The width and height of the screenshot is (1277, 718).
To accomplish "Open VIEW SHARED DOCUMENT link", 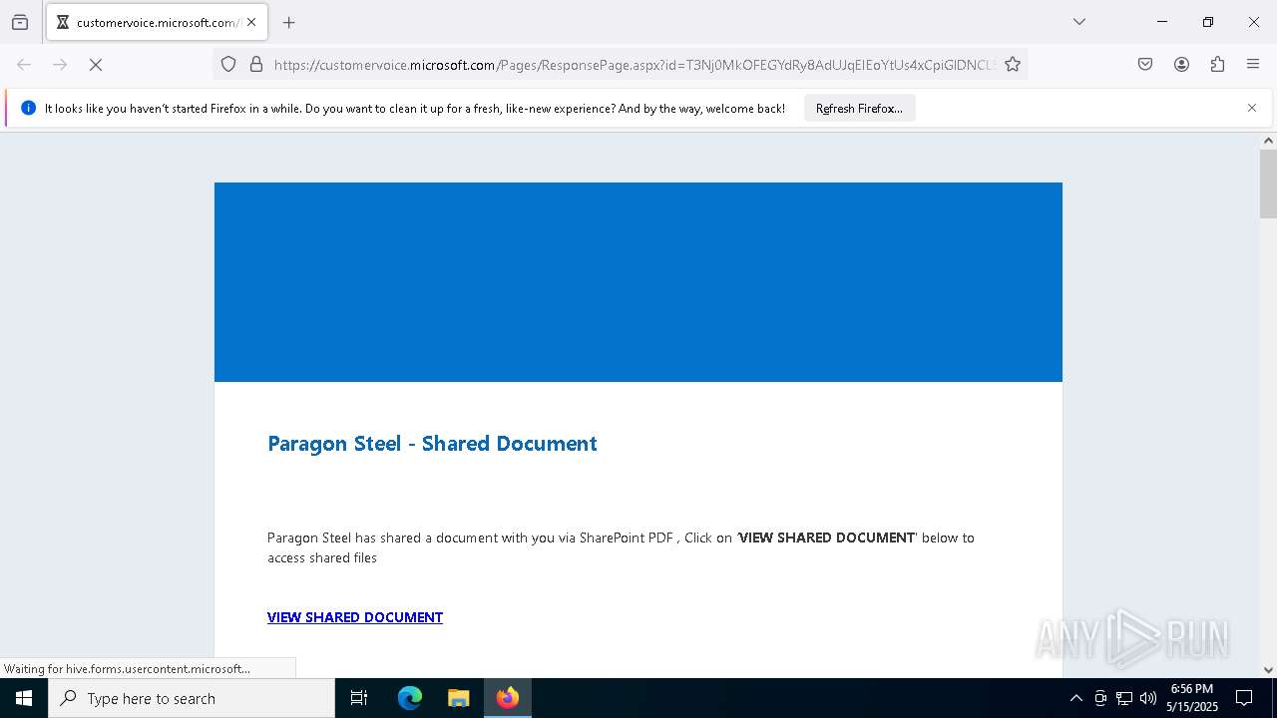I will point(355,617).
